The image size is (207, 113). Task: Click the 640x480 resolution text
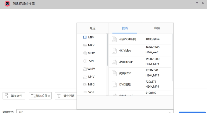coord(151,93)
